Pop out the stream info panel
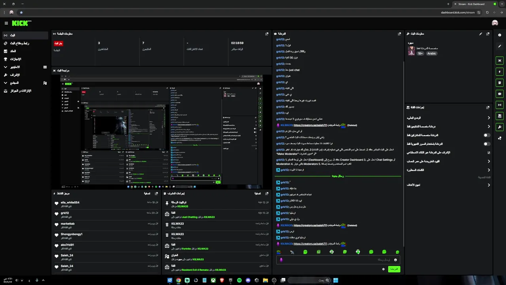Viewport: 506px width, 285px height. click(488, 34)
